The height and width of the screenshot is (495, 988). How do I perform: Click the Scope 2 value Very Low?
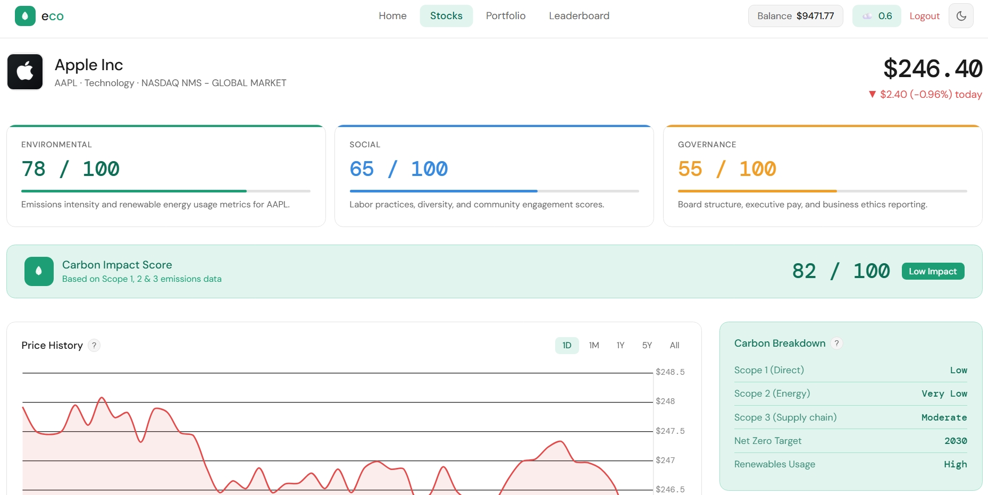944,393
